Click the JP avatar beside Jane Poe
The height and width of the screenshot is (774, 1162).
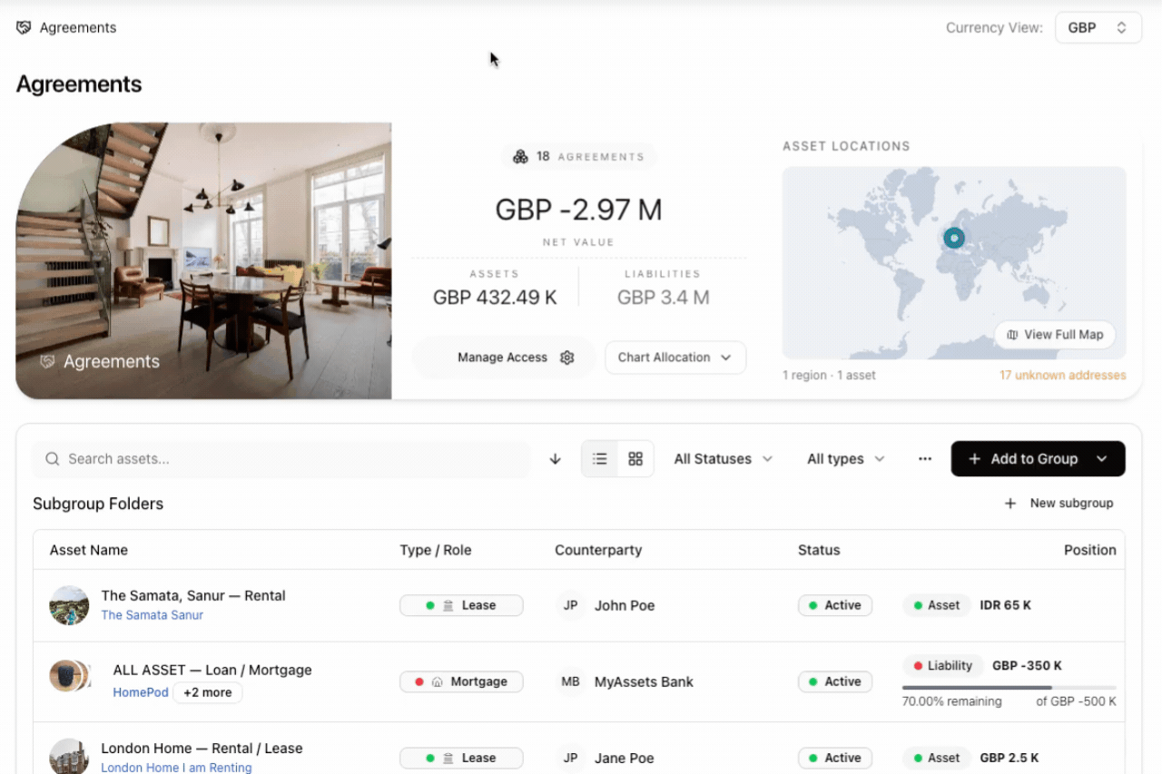pyautogui.click(x=571, y=758)
